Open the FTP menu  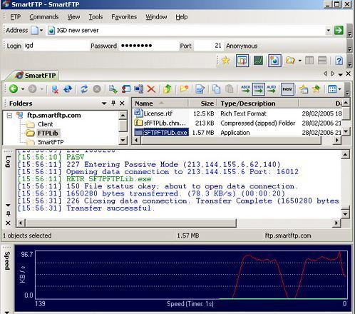coord(16,17)
